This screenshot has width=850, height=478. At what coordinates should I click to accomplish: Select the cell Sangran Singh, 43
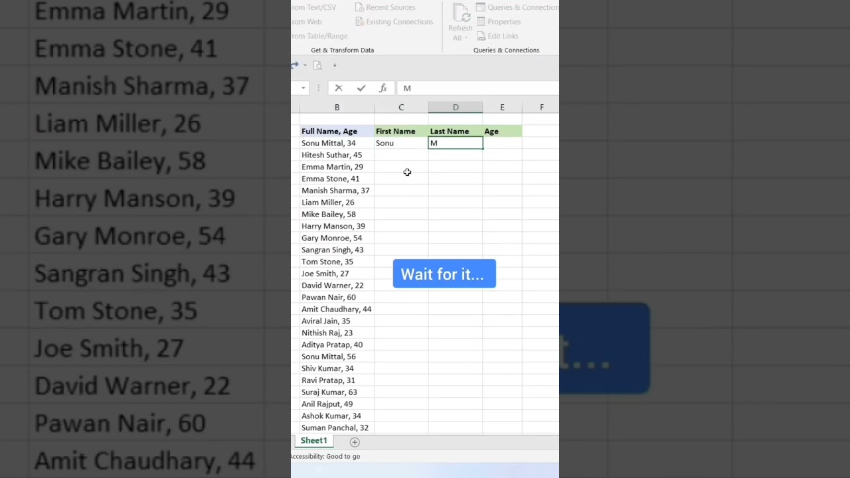pos(337,250)
